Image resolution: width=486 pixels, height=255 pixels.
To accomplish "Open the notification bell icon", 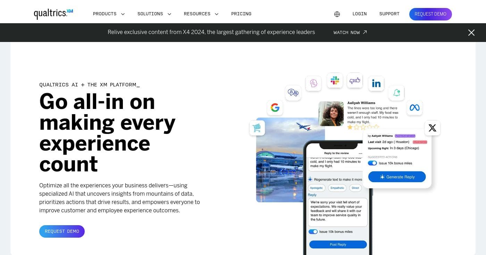I will click(x=396, y=93).
